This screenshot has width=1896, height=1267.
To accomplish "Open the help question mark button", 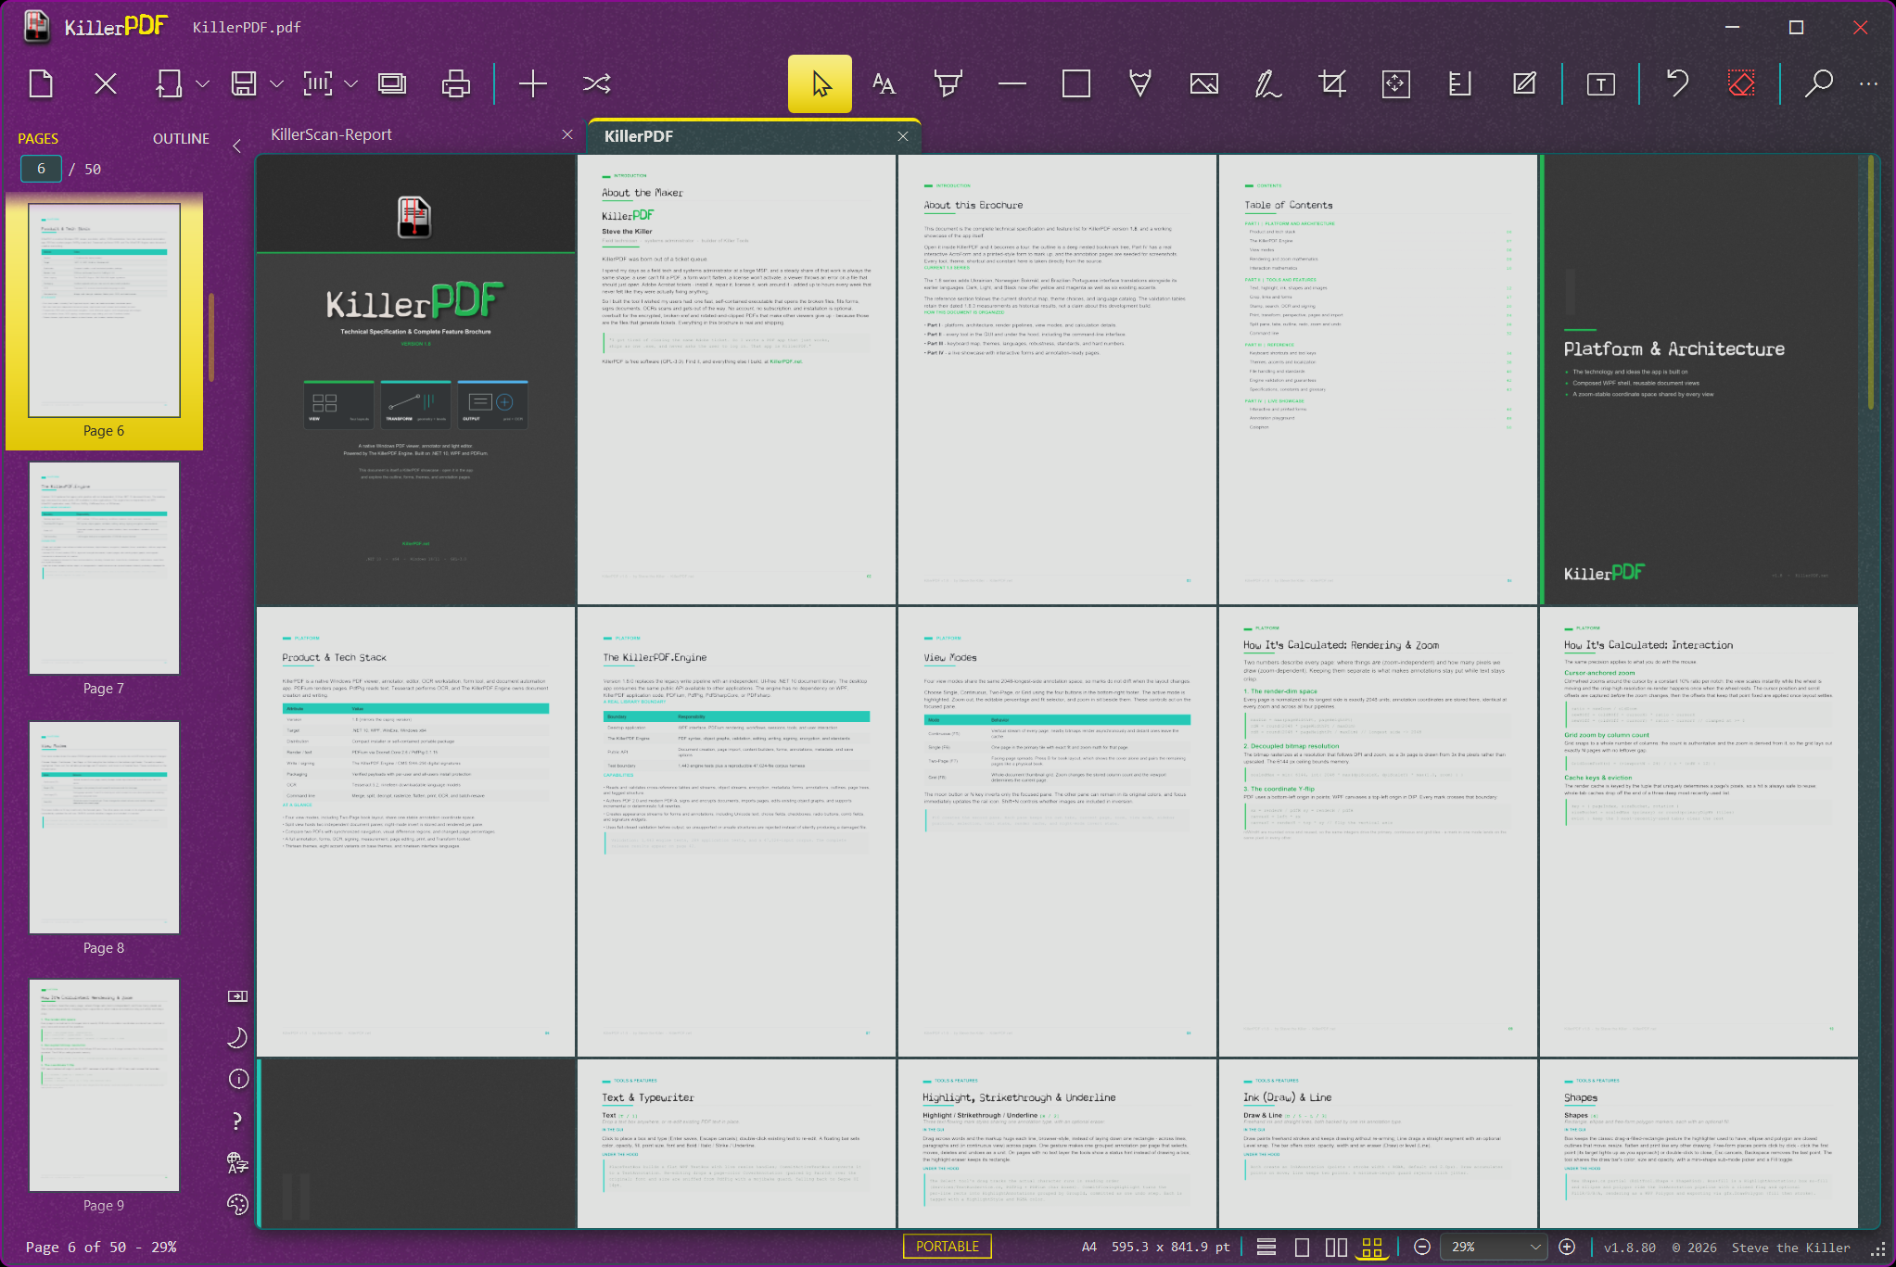I will click(237, 1121).
